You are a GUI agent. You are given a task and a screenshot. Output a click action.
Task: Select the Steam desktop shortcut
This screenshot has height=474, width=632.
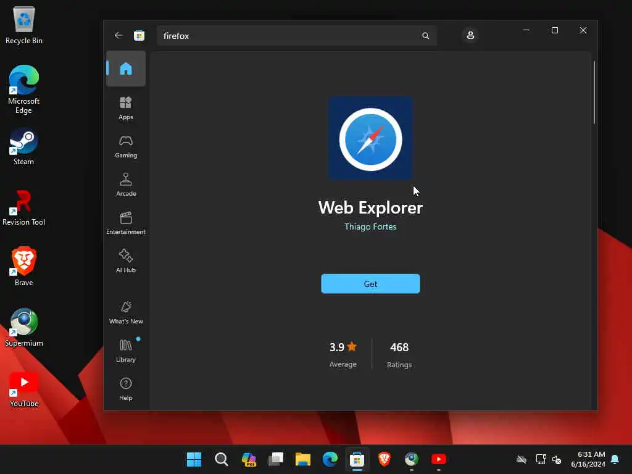pos(24,147)
